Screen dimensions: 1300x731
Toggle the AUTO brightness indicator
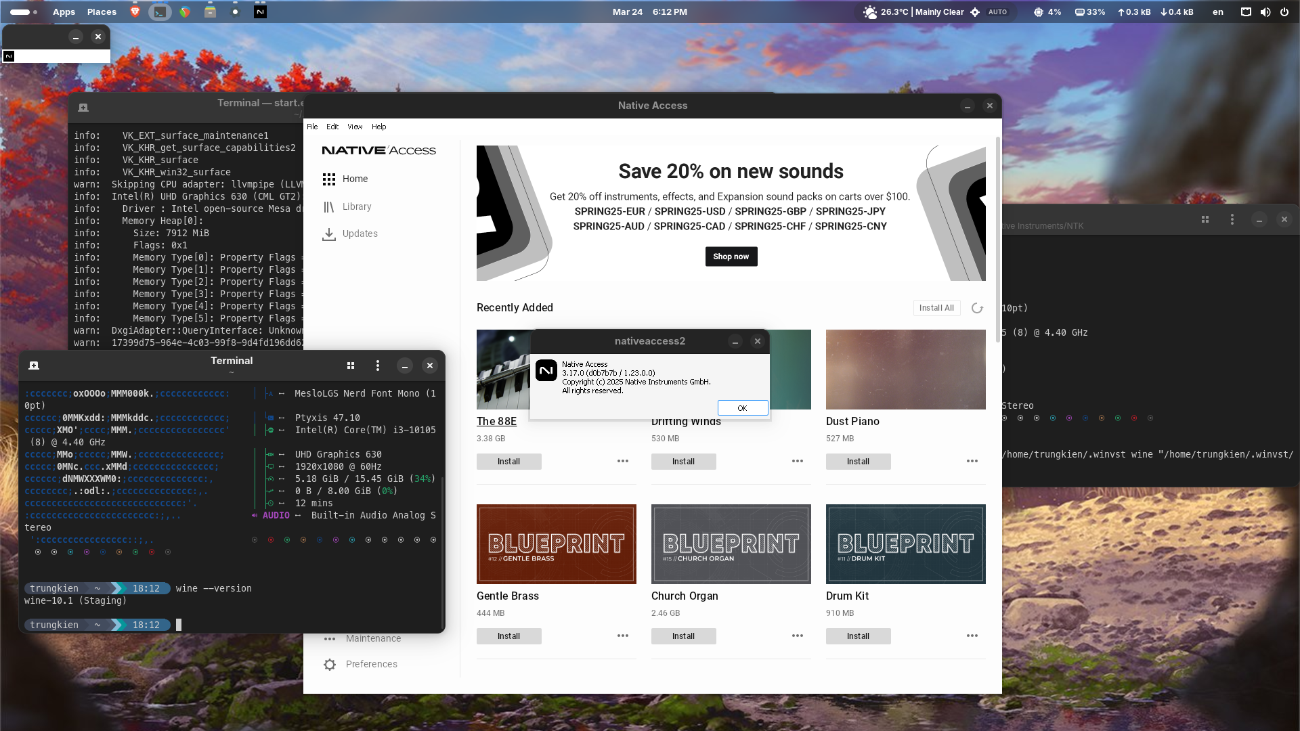[x=997, y=12]
